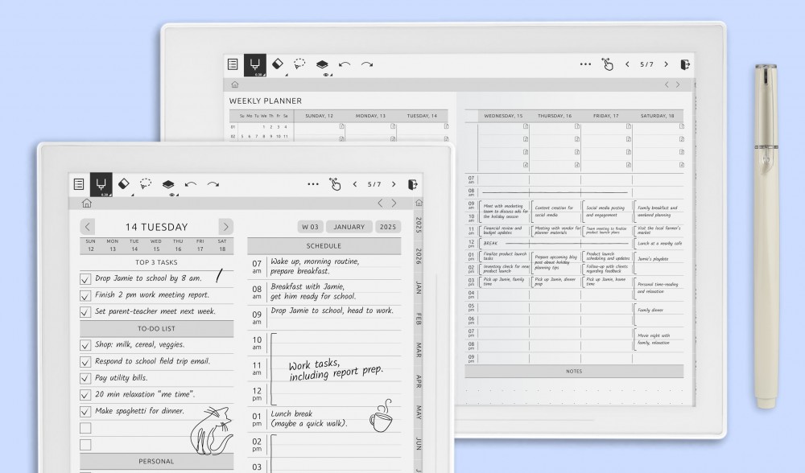Redo on the back tablet toolbar
Image resolution: width=805 pixels, height=473 pixels.
click(367, 64)
